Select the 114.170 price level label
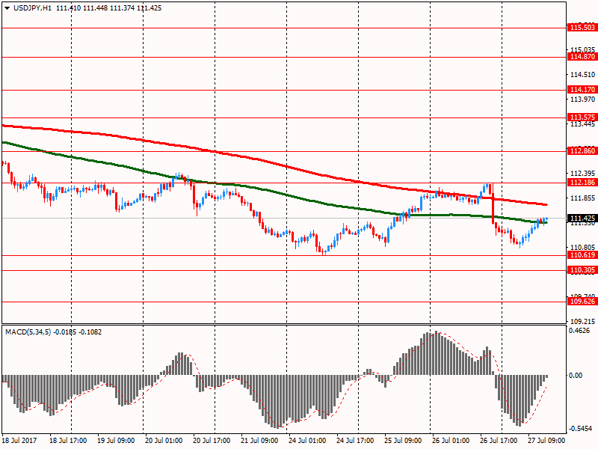The image size is (598, 449). 582,90
